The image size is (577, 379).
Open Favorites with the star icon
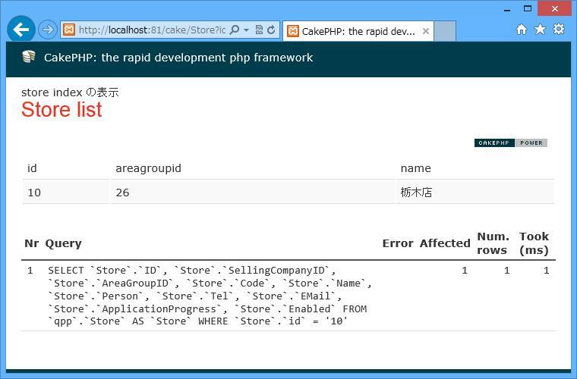pos(540,30)
